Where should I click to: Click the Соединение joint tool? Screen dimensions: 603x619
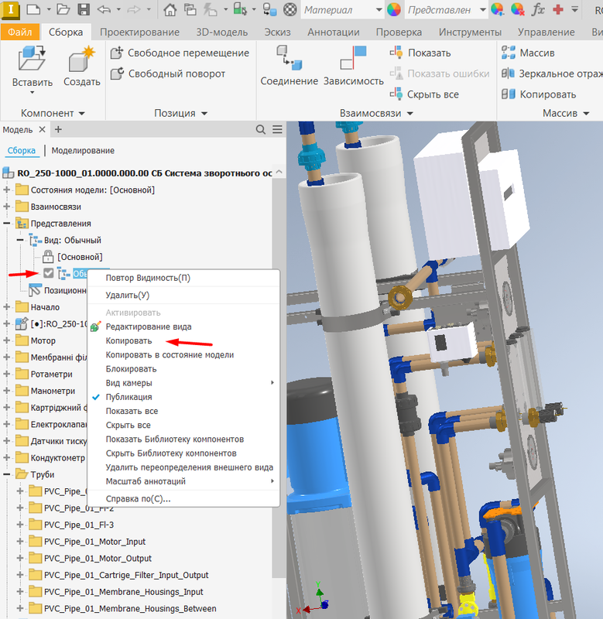point(289,66)
